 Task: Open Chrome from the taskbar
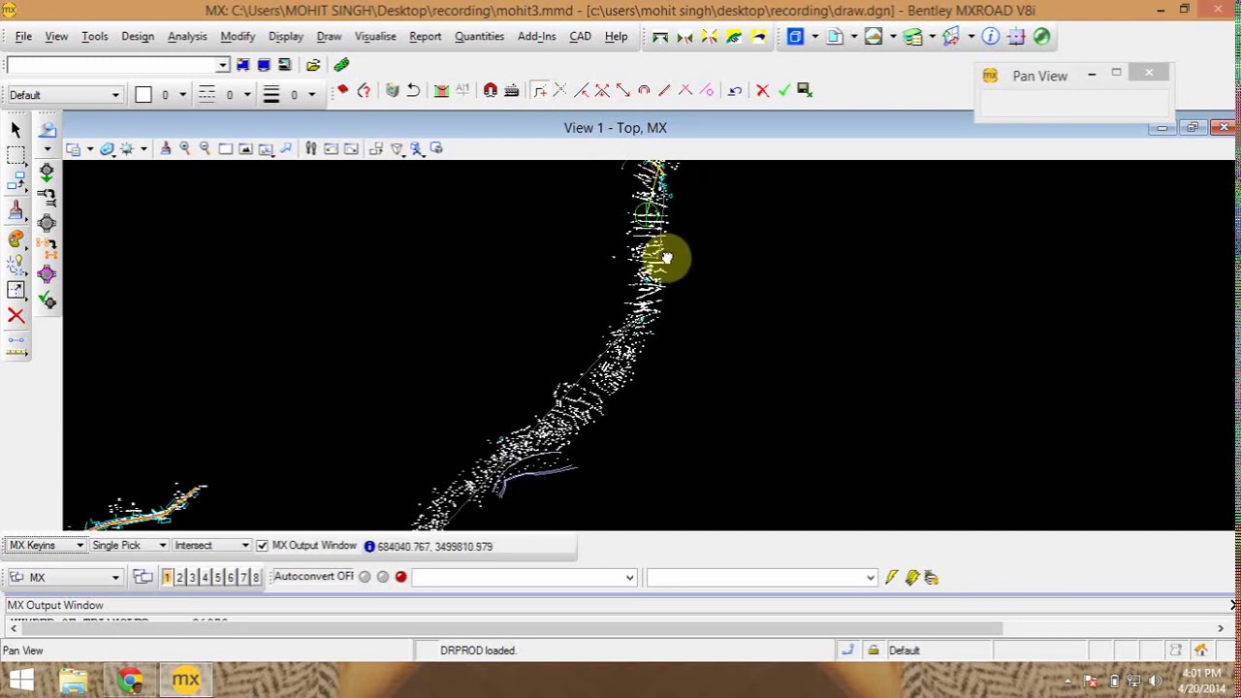pyautogui.click(x=129, y=680)
